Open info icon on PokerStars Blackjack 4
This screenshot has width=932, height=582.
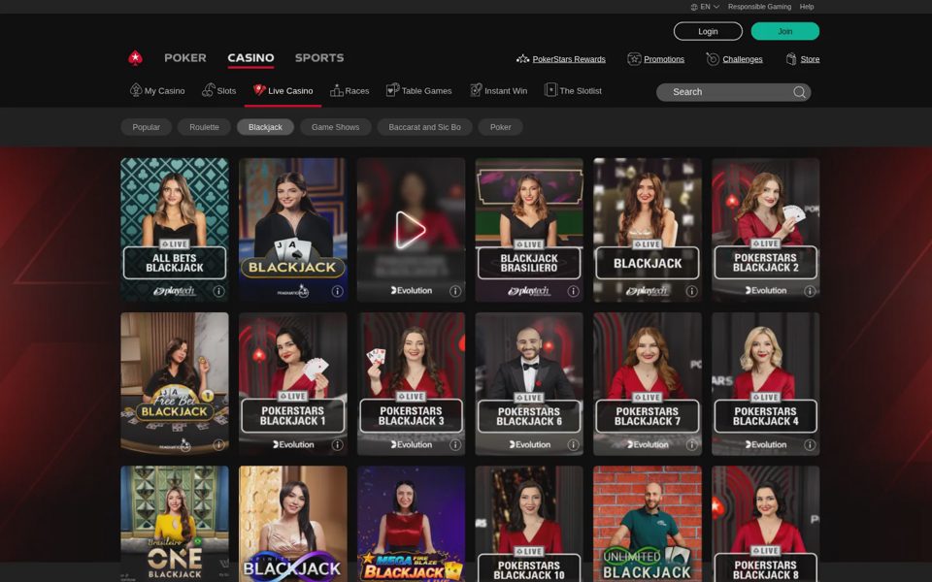click(x=810, y=445)
